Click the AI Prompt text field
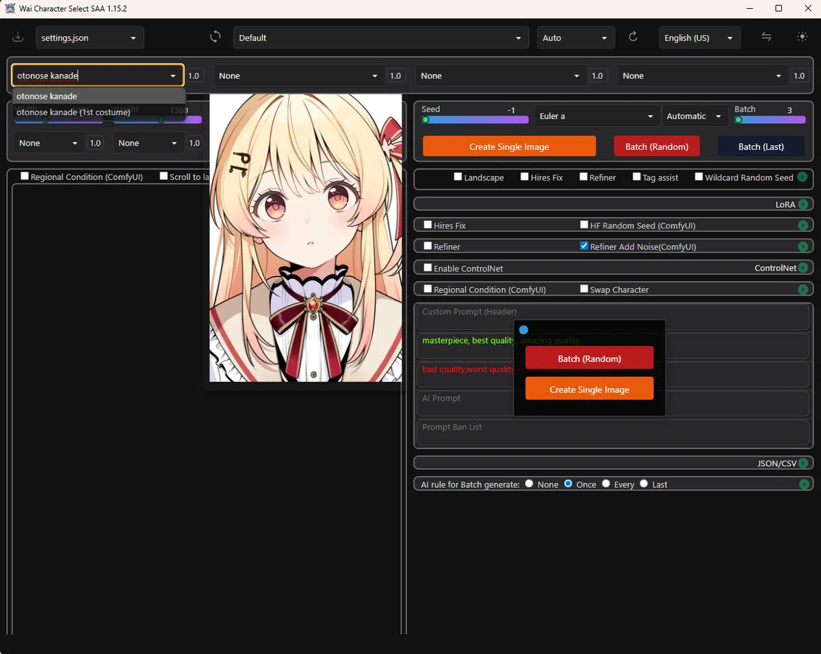821x654 pixels. click(613, 404)
